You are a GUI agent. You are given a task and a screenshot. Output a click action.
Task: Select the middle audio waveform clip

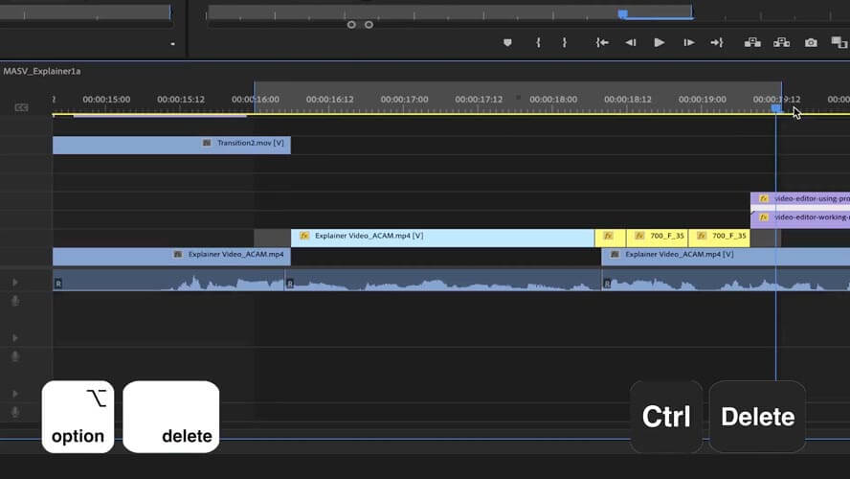tap(443, 280)
